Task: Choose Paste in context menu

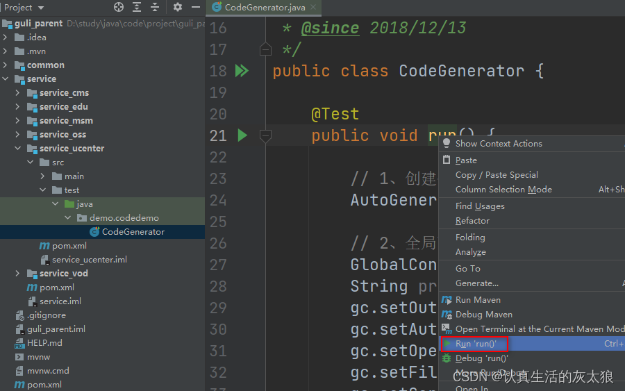Action: pyautogui.click(x=532, y=160)
